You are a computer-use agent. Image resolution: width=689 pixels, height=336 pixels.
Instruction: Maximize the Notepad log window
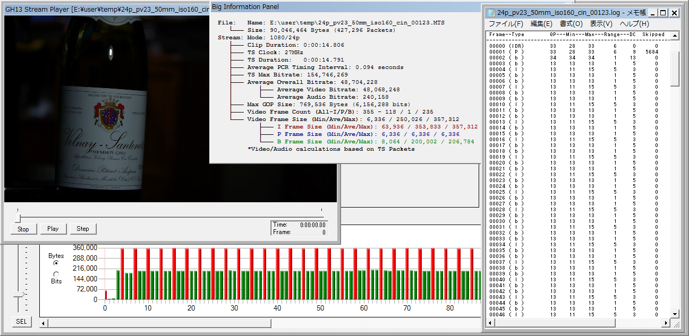[663, 13]
